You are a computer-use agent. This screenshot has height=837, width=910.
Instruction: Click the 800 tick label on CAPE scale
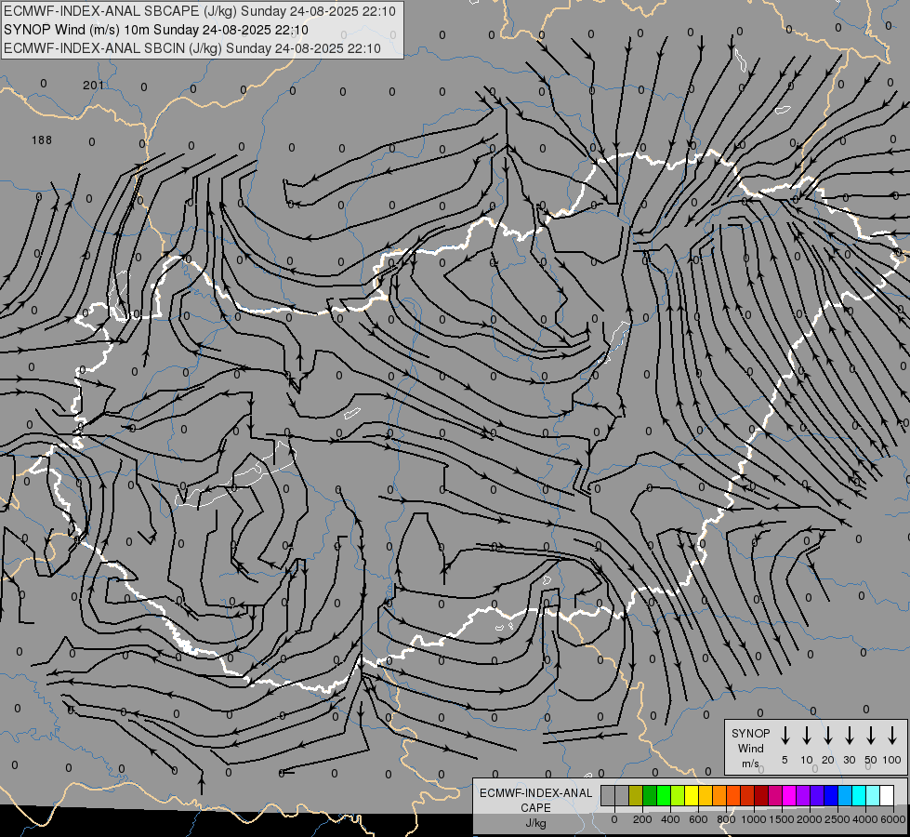point(726,819)
